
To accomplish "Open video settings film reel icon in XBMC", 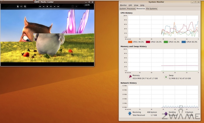I will (25, 6).
